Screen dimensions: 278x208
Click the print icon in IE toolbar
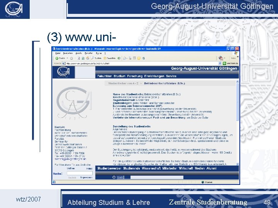pos(130,58)
